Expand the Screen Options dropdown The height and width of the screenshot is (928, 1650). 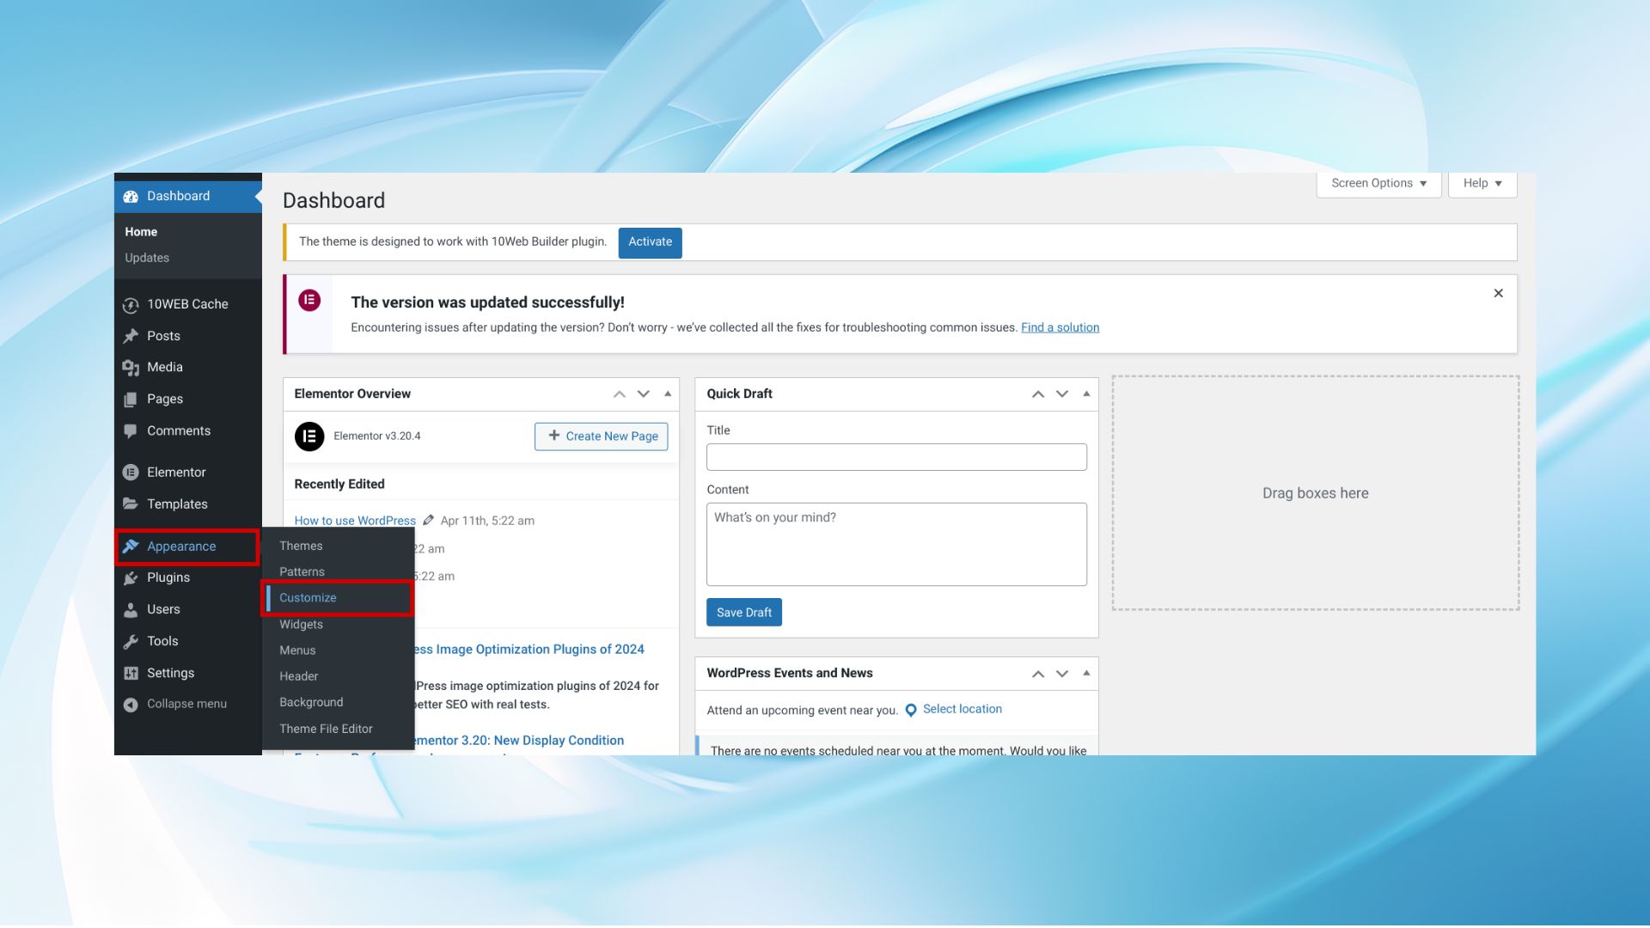point(1378,184)
